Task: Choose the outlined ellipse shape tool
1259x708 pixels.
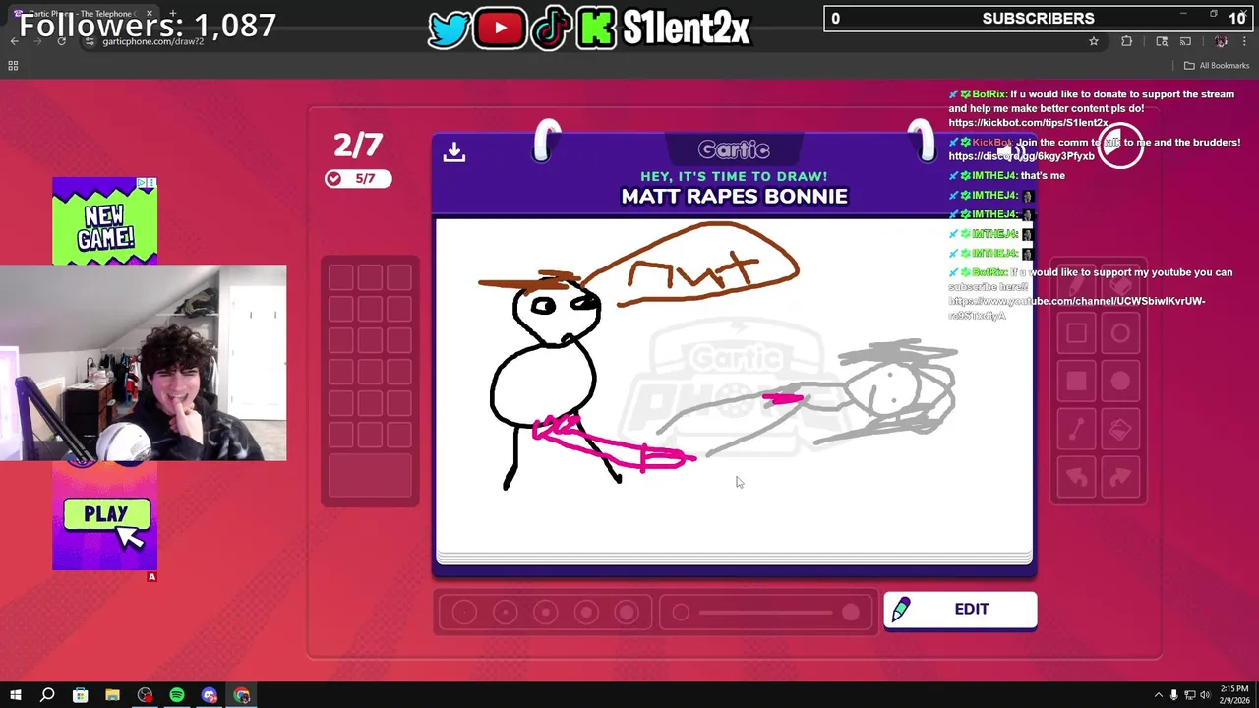Action: (1120, 333)
